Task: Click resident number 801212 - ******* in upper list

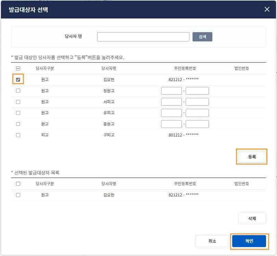Action: pyautogui.click(x=184, y=135)
